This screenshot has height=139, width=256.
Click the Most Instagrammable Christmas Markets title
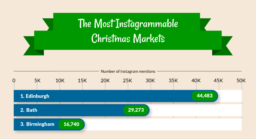[128, 31]
